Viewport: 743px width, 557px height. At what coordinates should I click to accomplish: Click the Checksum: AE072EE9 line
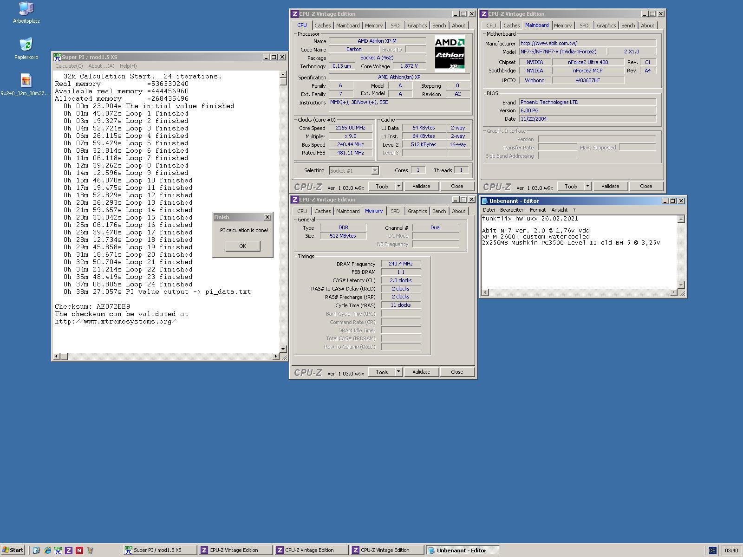pos(92,306)
